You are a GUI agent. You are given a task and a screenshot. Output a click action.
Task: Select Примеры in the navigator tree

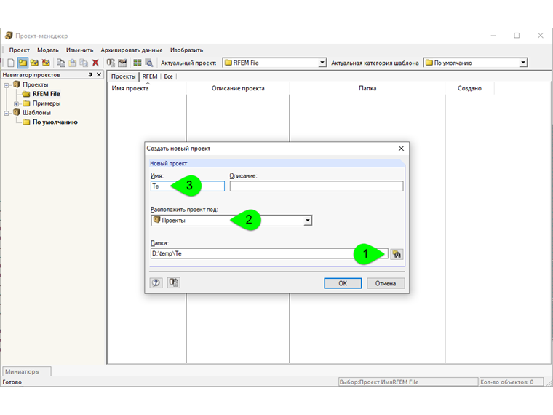47,103
